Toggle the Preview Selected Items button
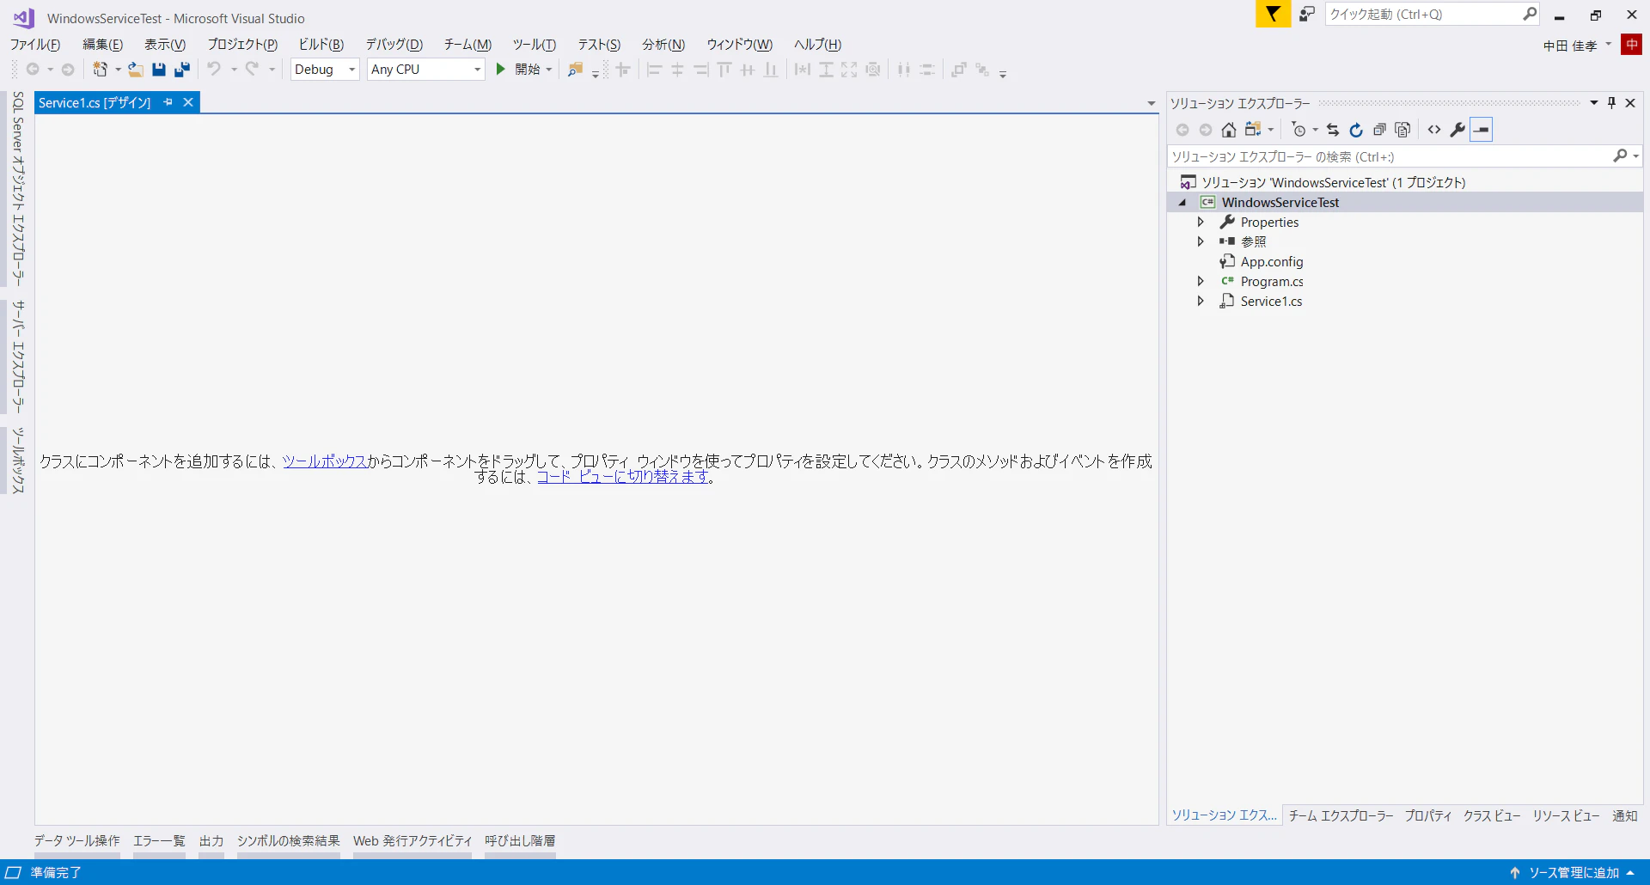The width and height of the screenshot is (1650, 885). (1482, 130)
